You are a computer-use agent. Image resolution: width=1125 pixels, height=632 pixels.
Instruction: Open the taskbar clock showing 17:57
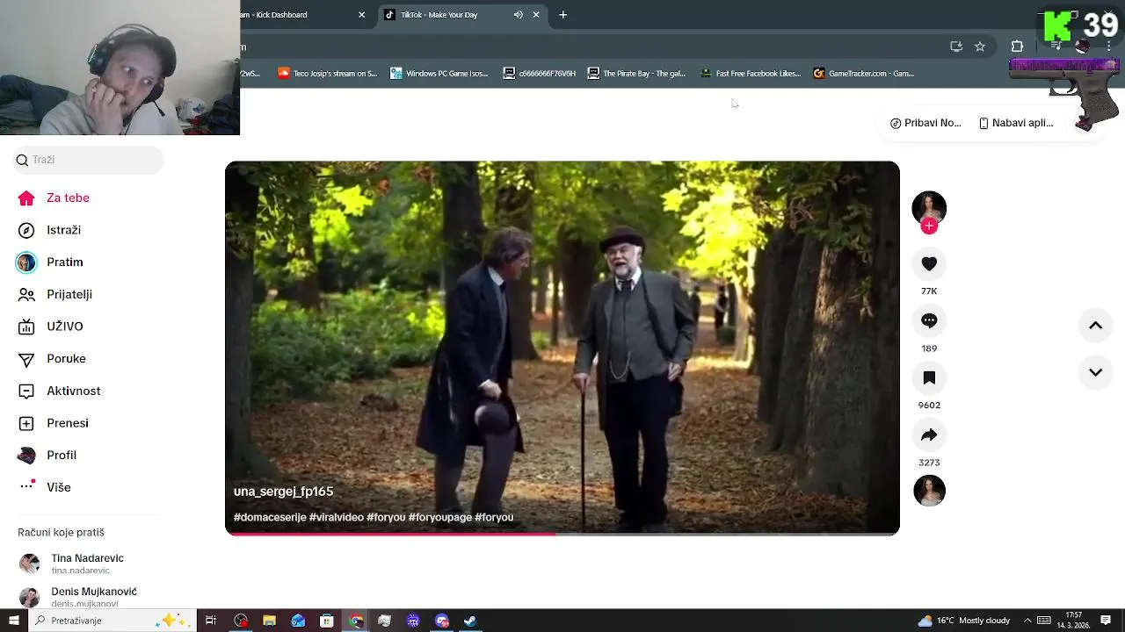(1074, 621)
